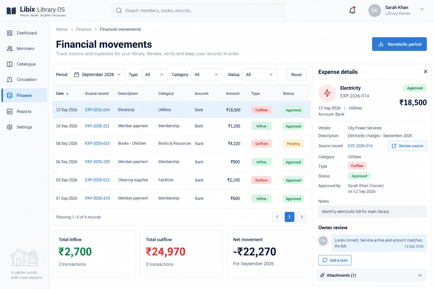
Task: Click Review source button
Action: coord(407,146)
